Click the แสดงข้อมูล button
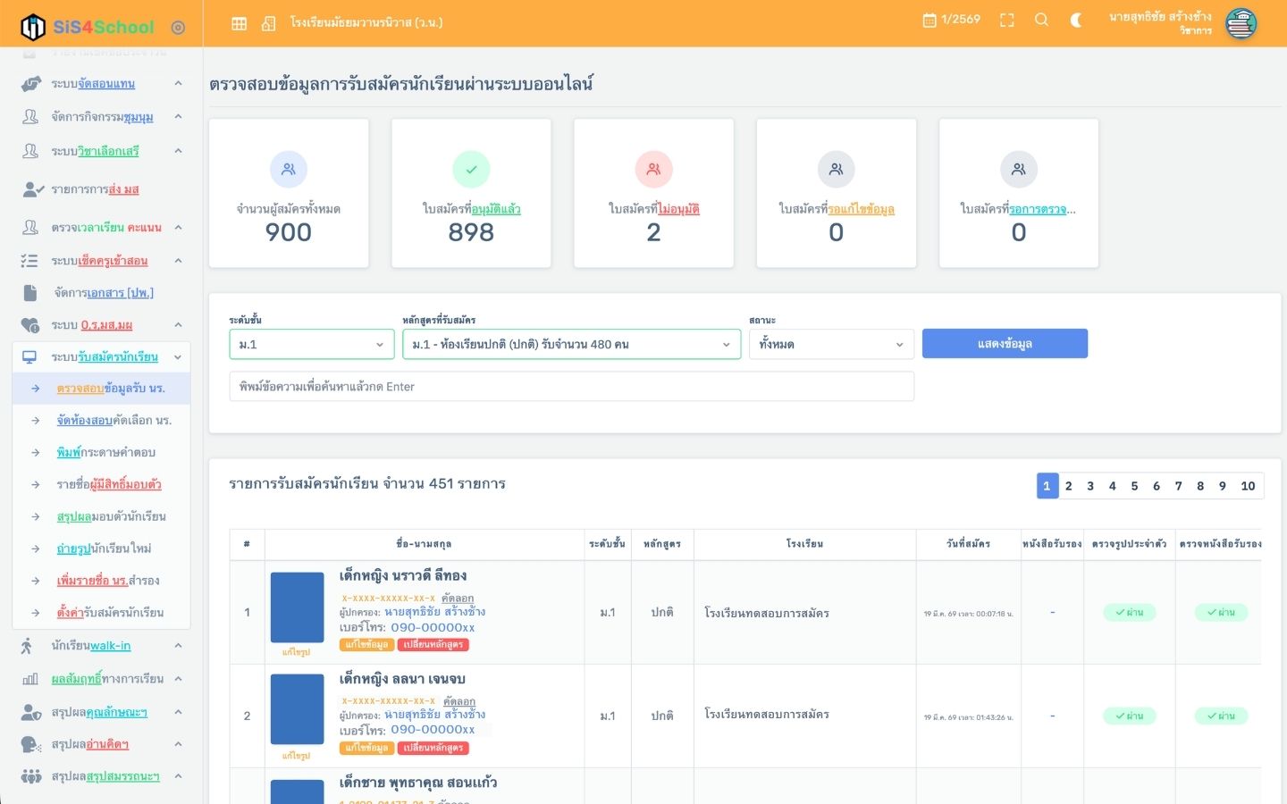 [x=1005, y=343]
